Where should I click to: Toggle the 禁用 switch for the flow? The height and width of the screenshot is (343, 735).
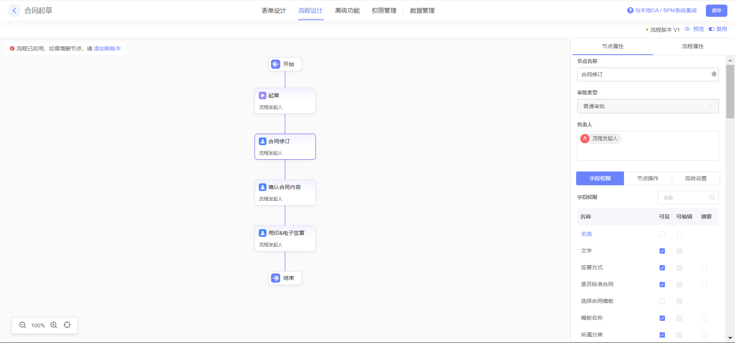click(712, 29)
